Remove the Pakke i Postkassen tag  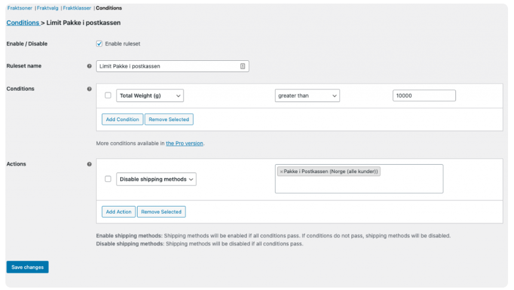click(x=282, y=171)
